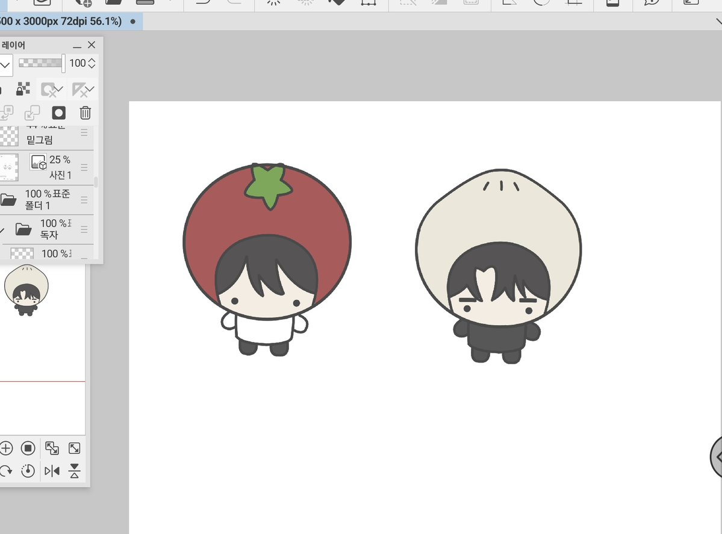Select the canvas tab showing 72dpi 56.1%
Viewport: 722px width, 534px height.
tap(71, 21)
